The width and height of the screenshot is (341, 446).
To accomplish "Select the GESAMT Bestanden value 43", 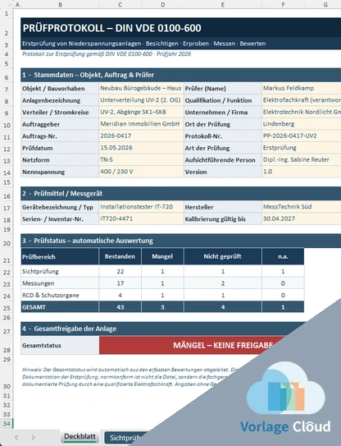I will tap(120, 307).
